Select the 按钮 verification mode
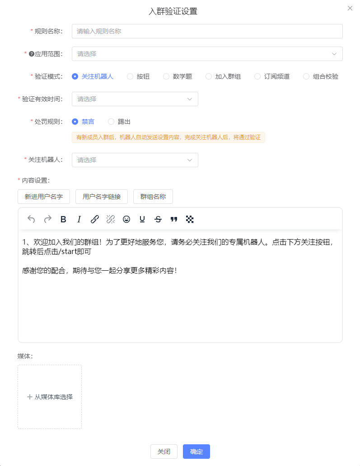 tap(130, 76)
